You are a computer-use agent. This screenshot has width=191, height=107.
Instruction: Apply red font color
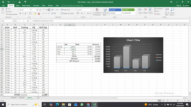tap(39, 13)
